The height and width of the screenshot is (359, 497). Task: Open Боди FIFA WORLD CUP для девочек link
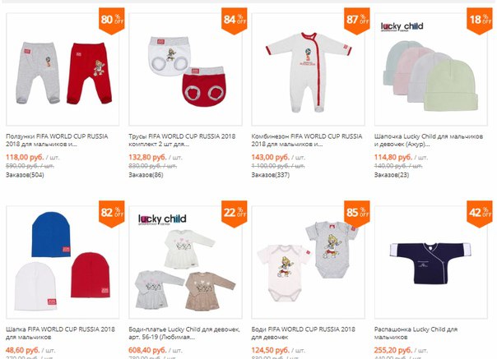(x=304, y=333)
